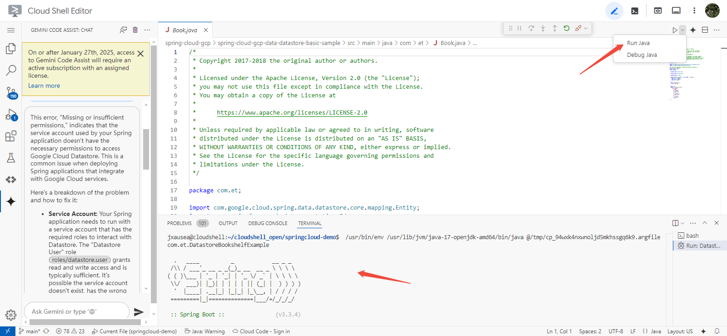This screenshot has height=336, width=727.
Task: Click Current File (springcloud-demo) debug status
Action: [x=134, y=331]
